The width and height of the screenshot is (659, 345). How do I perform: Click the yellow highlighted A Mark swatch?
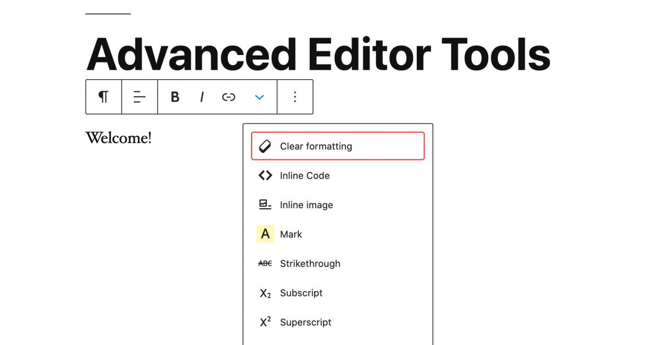pyautogui.click(x=265, y=234)
